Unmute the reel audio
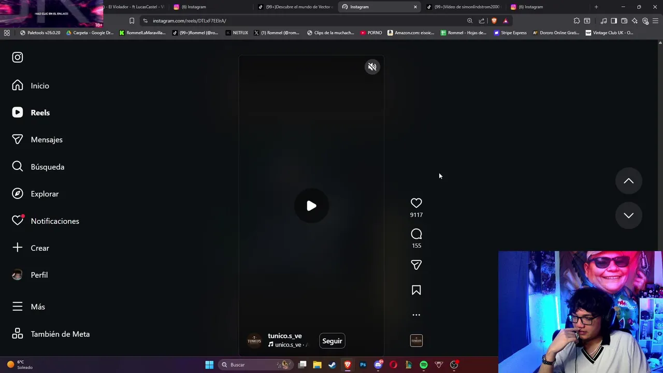Screen dimensions: 663x373 pos(372,67)
